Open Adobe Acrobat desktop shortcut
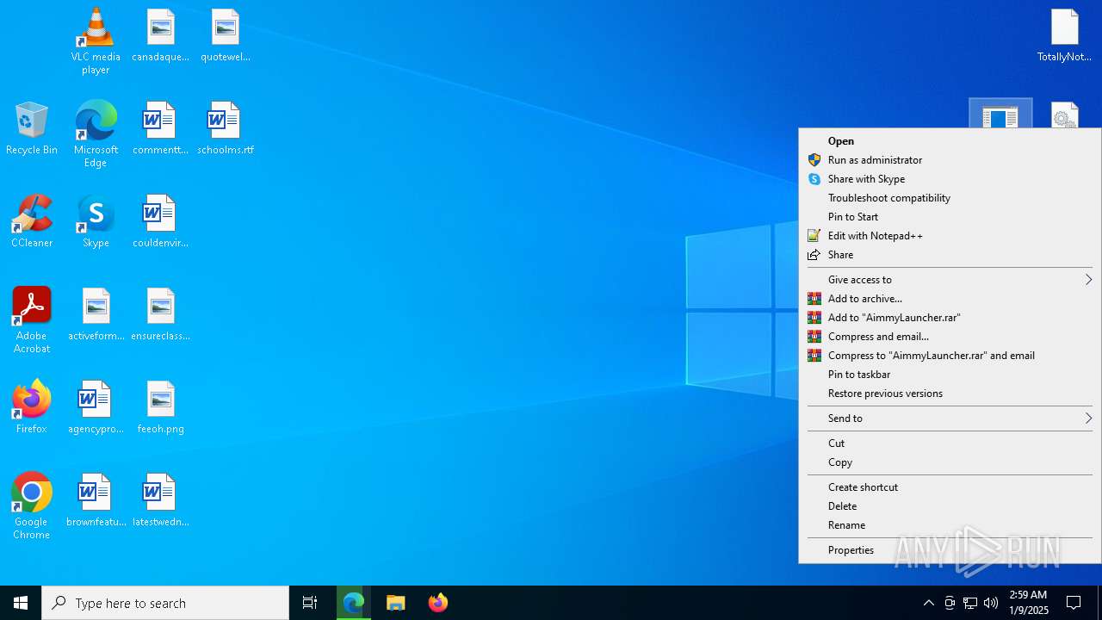Viewport: 1102px width, 620px height. click(31, 319)
